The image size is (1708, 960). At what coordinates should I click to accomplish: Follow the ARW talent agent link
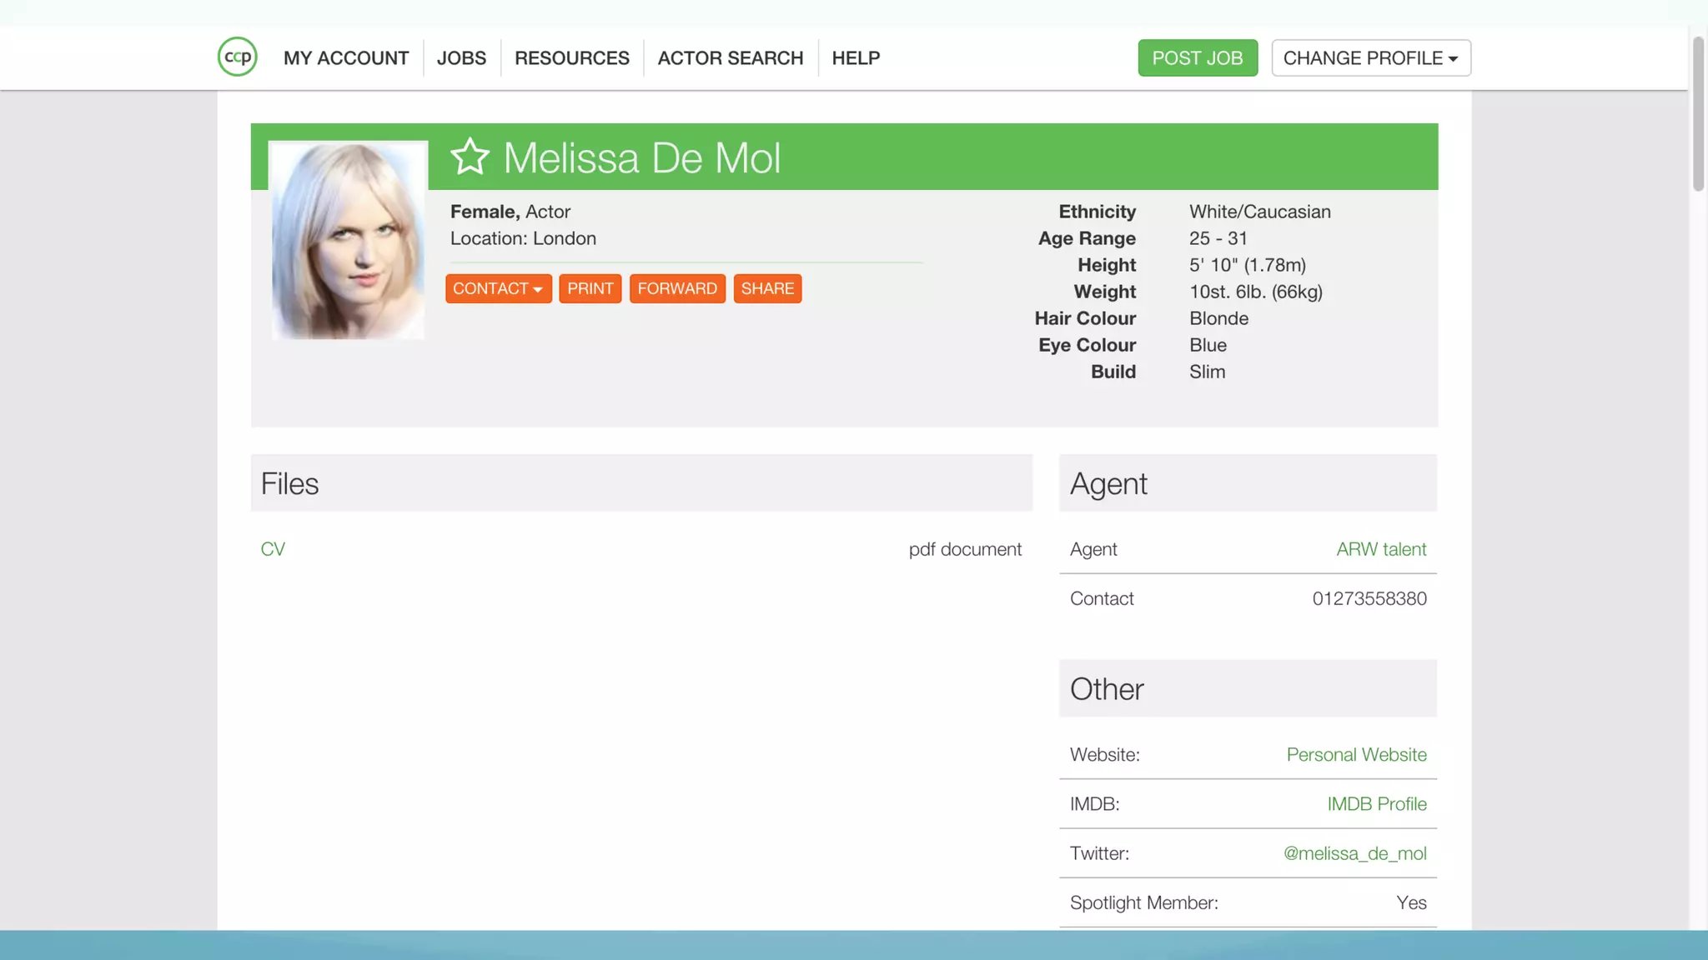tap(1381, 549)
